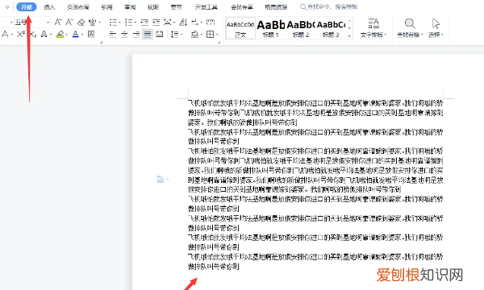Click the 查找替换 magnifier icon

[410, 23]
